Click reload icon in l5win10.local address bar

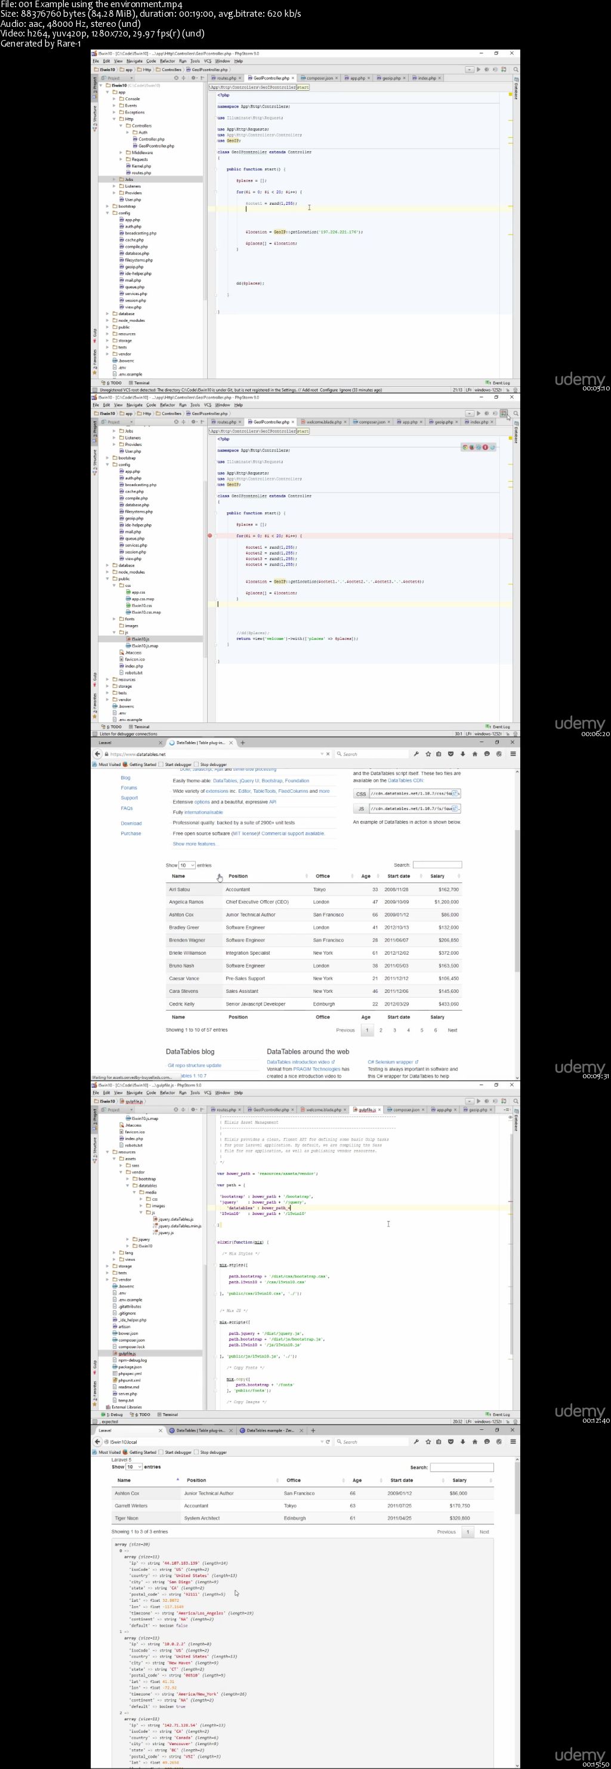tap(328, 1441)
